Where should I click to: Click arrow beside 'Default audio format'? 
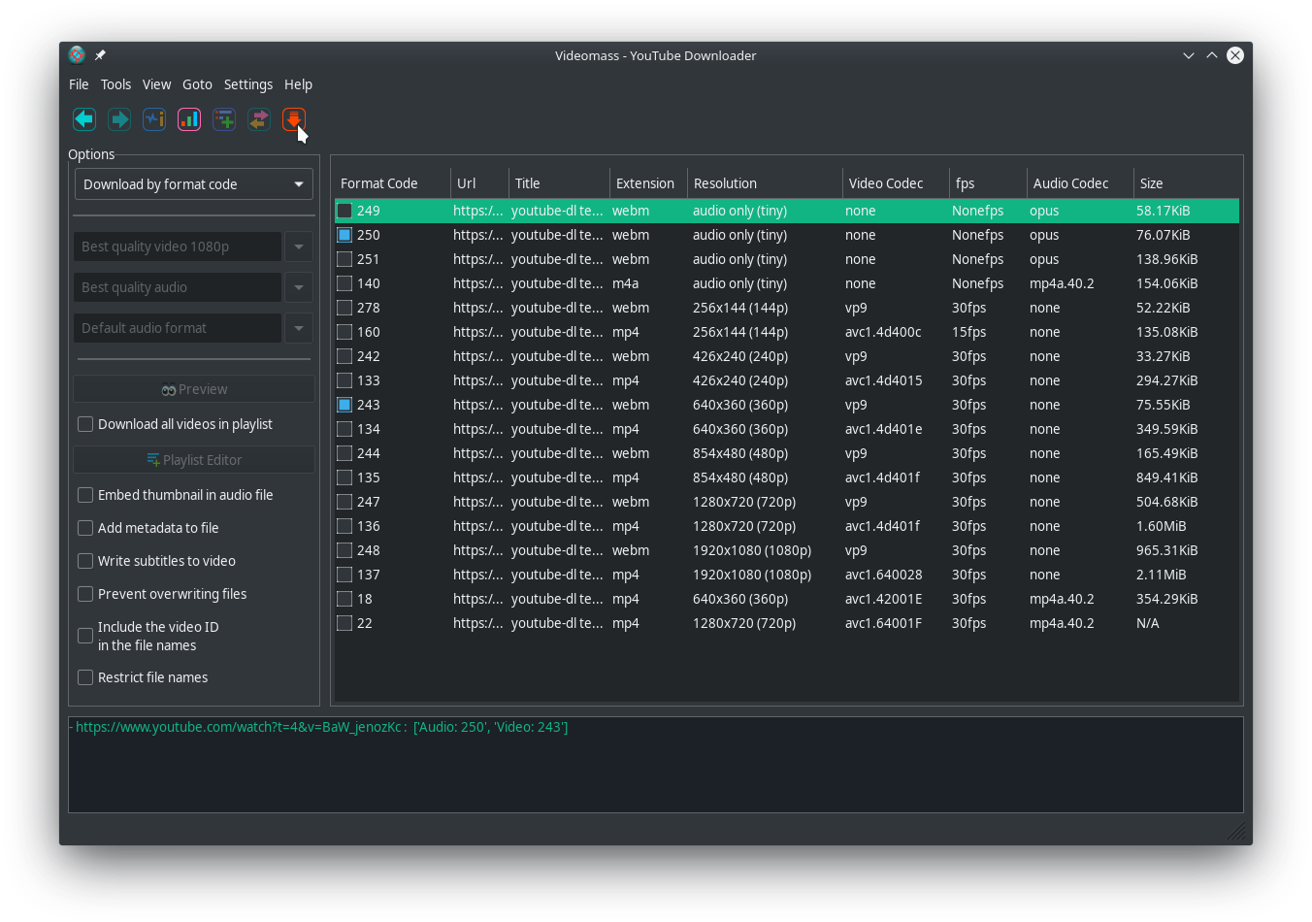pyautogui.click(x=299, y=328)
